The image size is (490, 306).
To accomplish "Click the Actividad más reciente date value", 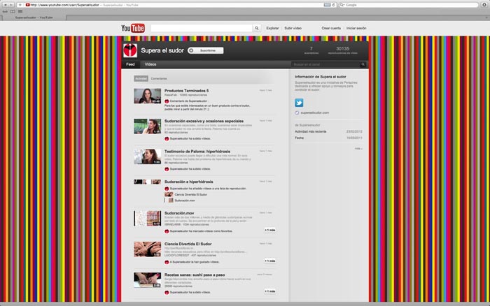I will (x=354, y=131).
